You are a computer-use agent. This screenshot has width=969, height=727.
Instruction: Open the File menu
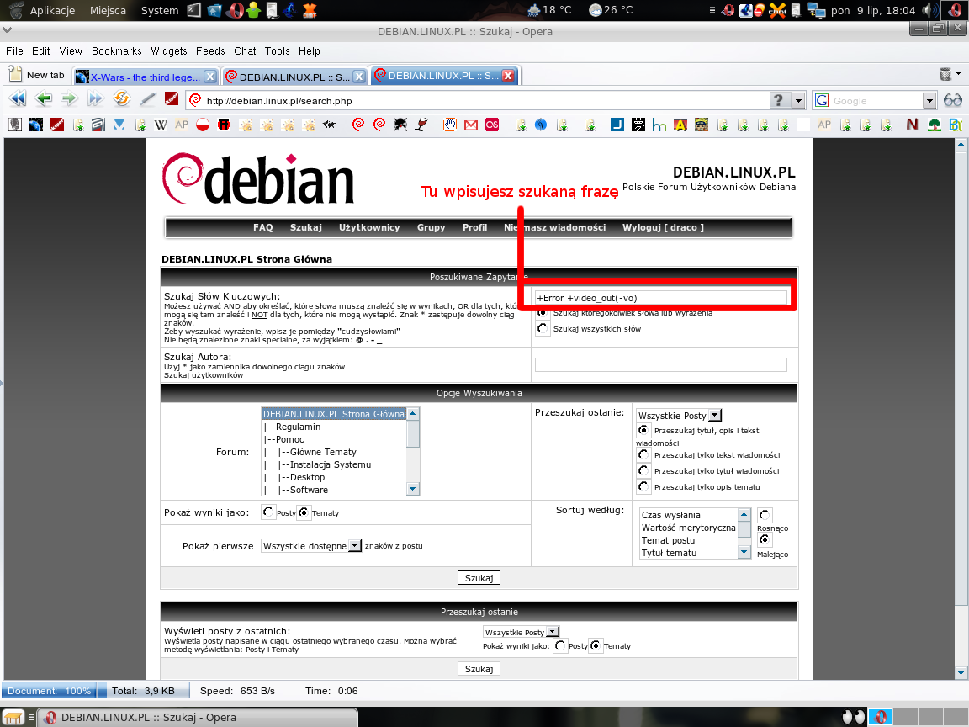coord(14,51)
